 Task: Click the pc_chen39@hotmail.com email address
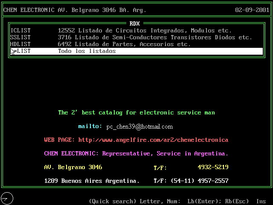(x=139, y=126)
